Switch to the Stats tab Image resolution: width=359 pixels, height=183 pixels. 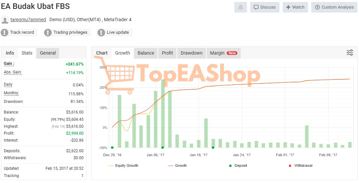(x=27, y=53)
